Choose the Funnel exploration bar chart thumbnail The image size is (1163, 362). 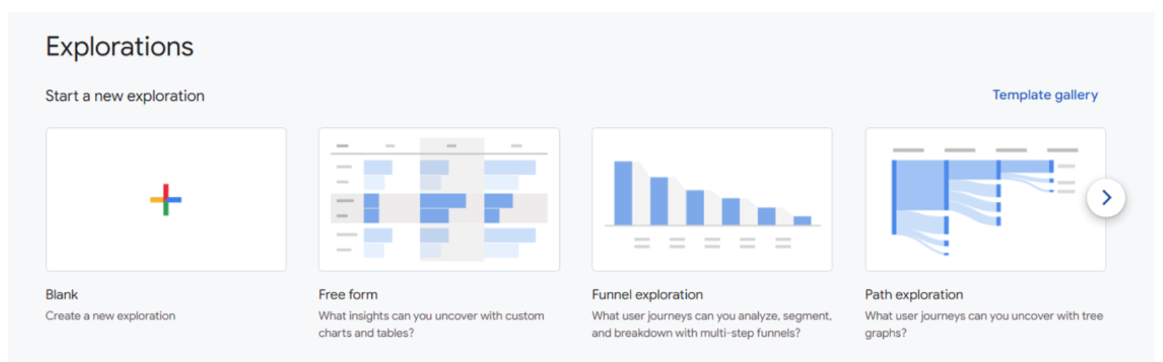[x=712, y=199]
